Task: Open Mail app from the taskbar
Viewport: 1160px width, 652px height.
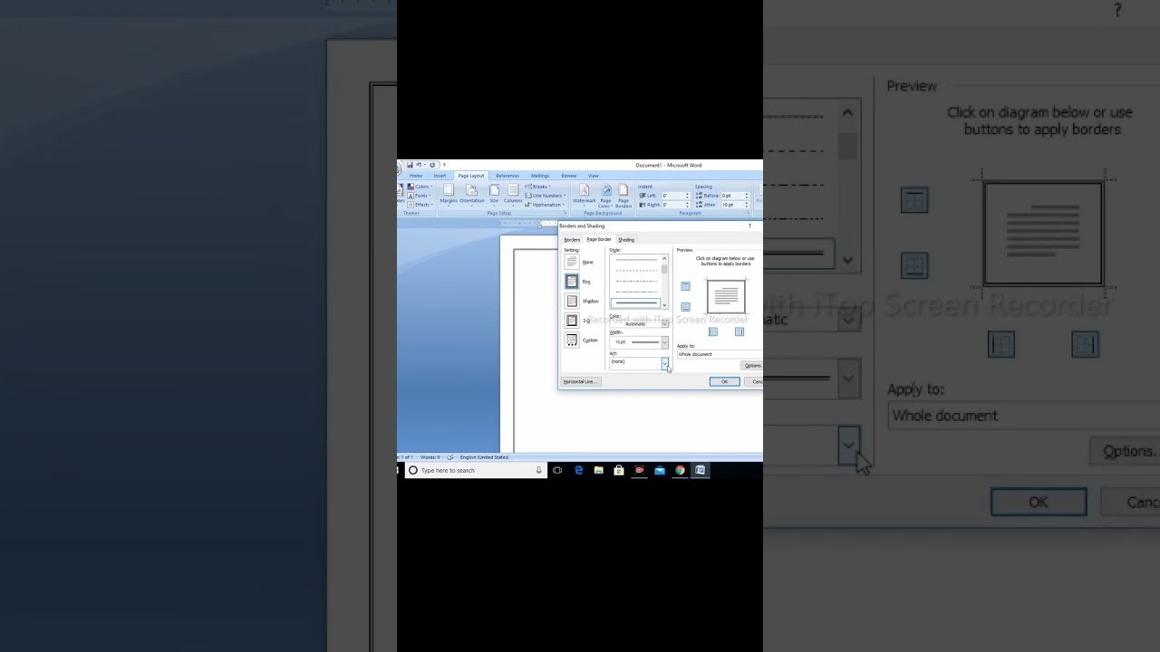Action: (660, 470)
